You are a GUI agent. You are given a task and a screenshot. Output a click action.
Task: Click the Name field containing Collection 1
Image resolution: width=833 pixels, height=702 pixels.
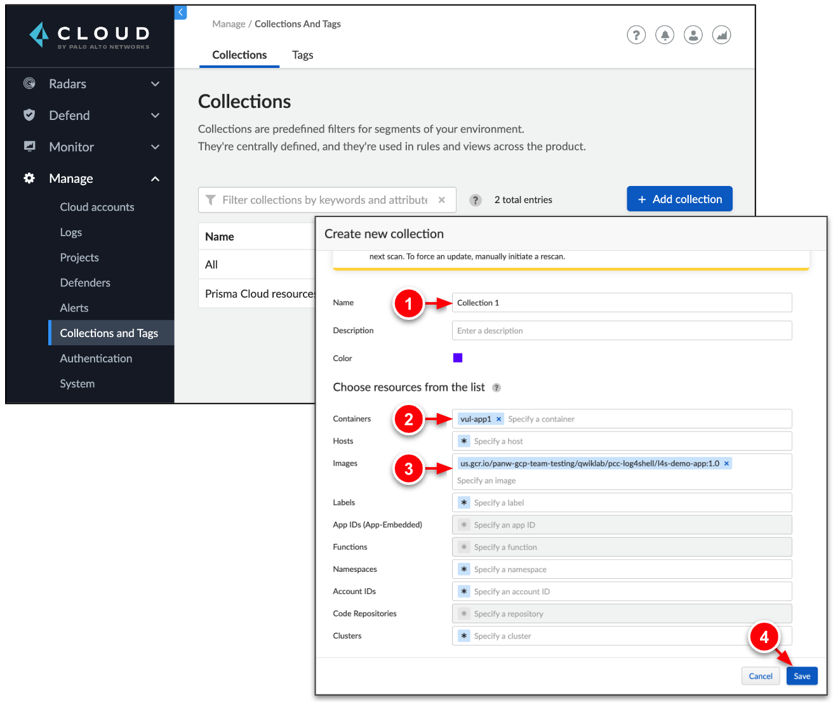pos(621,303)
